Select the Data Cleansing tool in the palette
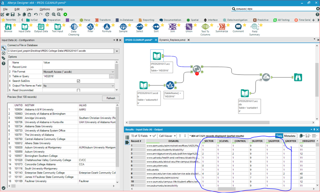The height and width of the screenshot is (193, 320). pyautogui.click(x=74, y=29)
